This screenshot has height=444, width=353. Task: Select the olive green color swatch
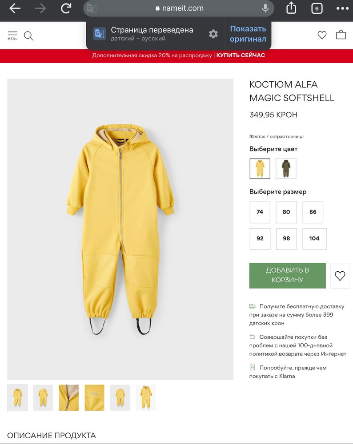point(286,169)
